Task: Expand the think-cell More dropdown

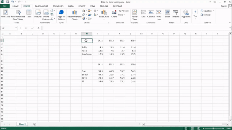Action: 121,15
